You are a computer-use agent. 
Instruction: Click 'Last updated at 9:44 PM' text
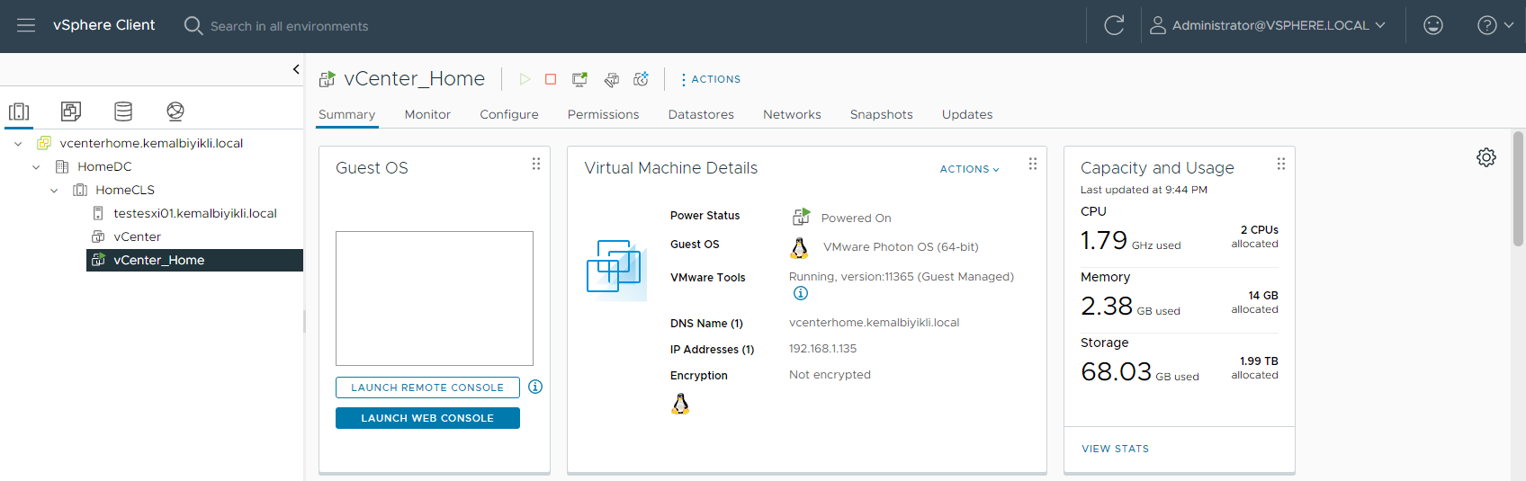tap(1144, 190)
